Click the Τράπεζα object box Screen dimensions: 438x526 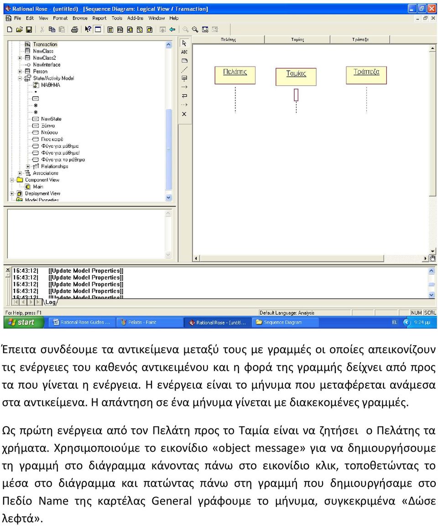point(366,75)
